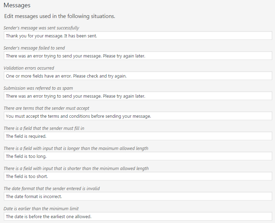275x223 pixels.
Task: Edit the 'date is before the earliest' field
Action: (137, 216)
